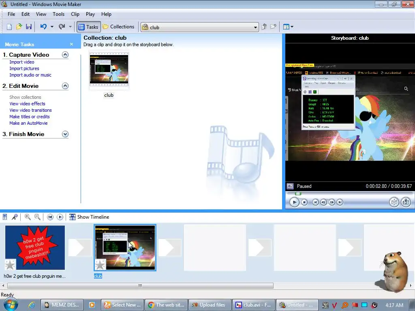
Task: Play the storyboard
Action: pos(60,217)
